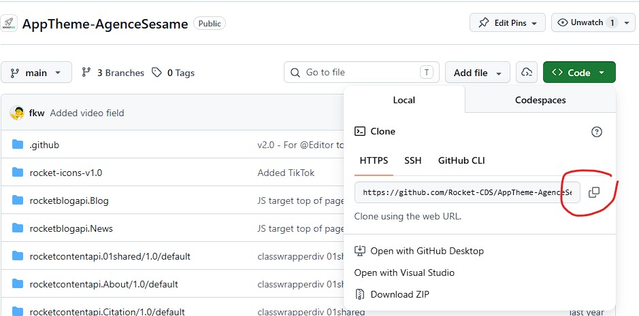Click Download ZIP

point(399,294)
